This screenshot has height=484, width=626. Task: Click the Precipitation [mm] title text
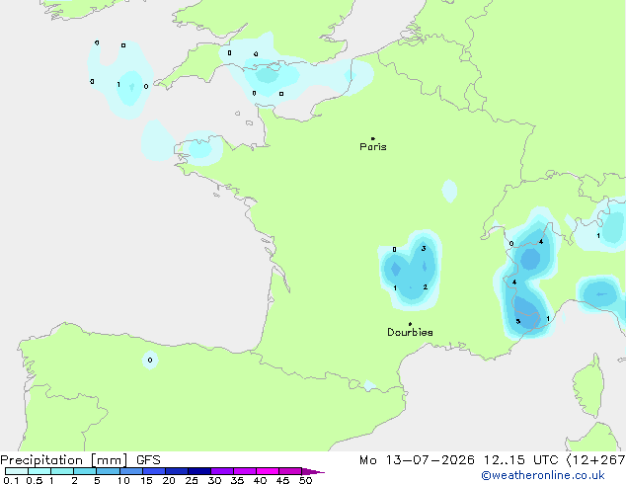pos(64,460)
